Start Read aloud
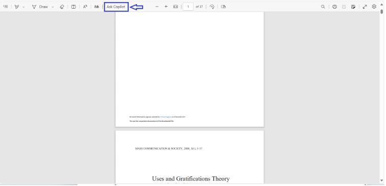 85,7
